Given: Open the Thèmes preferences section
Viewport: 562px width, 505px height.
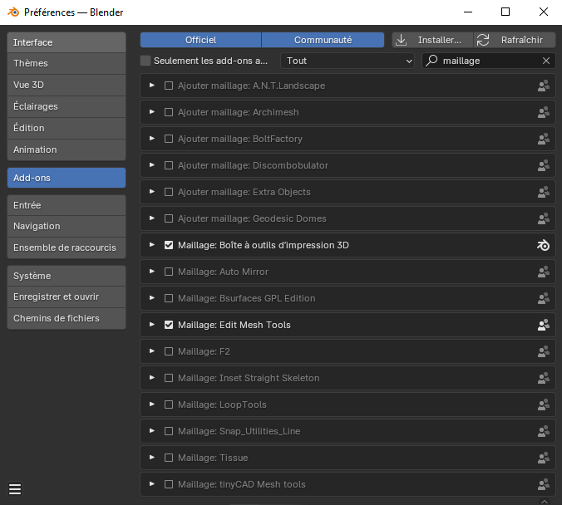Looking at the screenshot, I should coord(67,63).
